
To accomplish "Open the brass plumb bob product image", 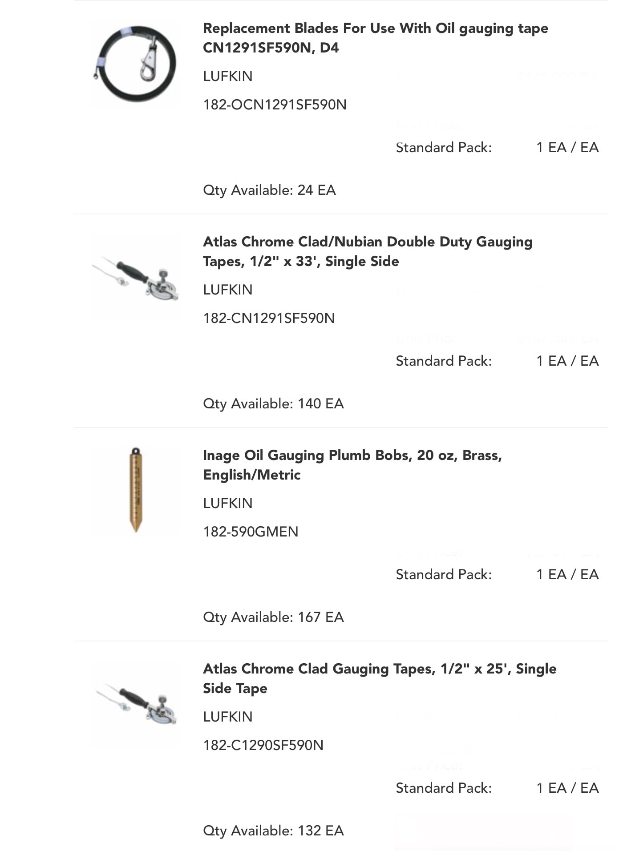I will click(136, 490).
